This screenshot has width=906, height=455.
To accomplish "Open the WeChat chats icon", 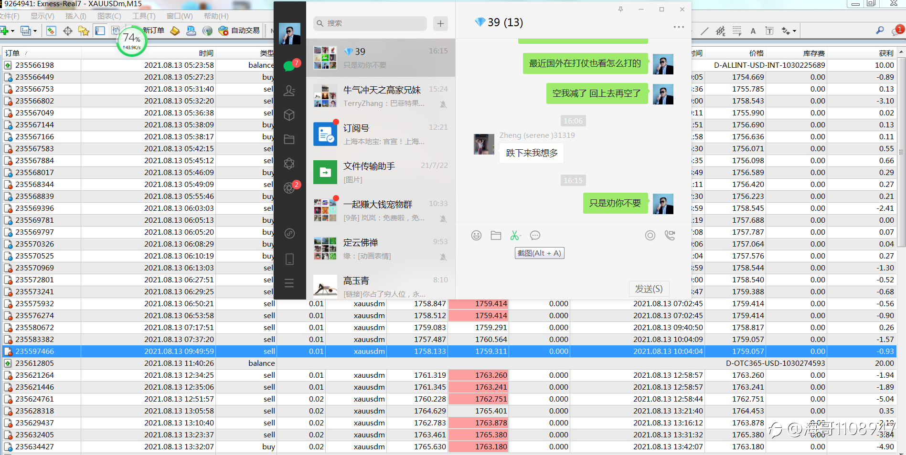I will click(x=289, y=66).
